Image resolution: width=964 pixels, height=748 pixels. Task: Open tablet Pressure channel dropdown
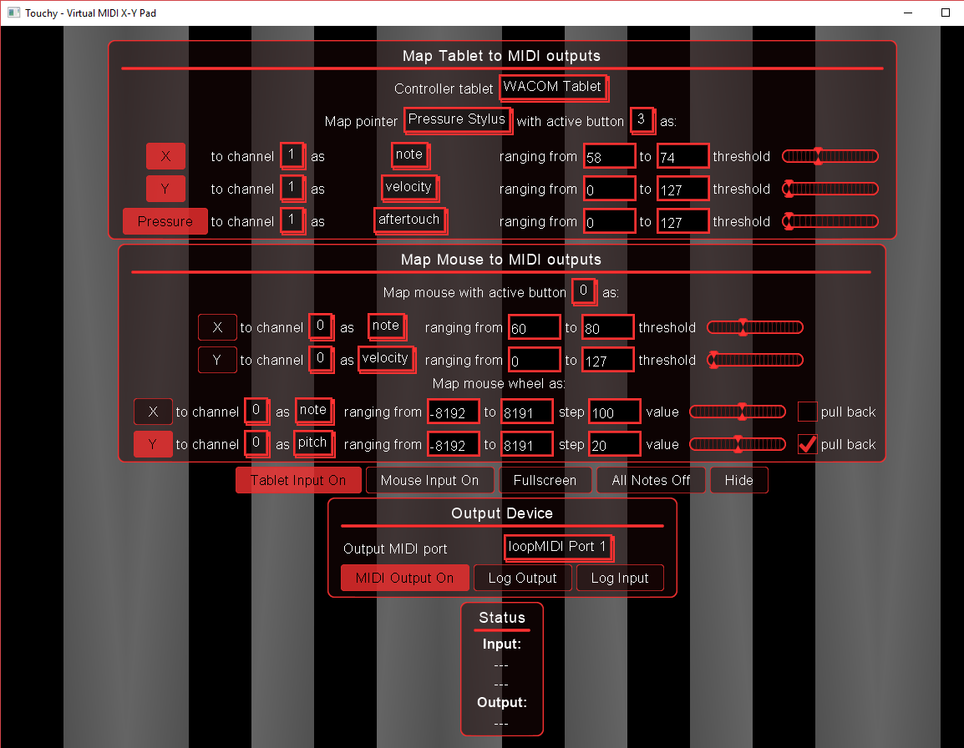click(x=292, y=220)
